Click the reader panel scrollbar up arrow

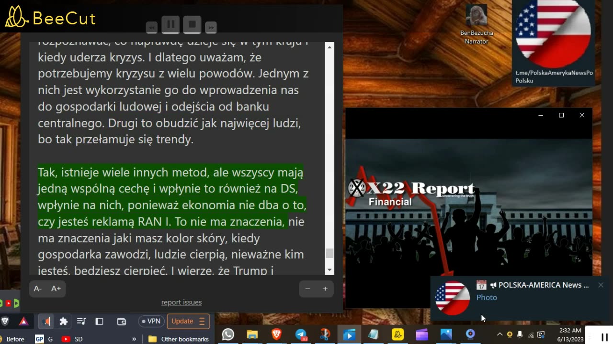click(329, 46)
